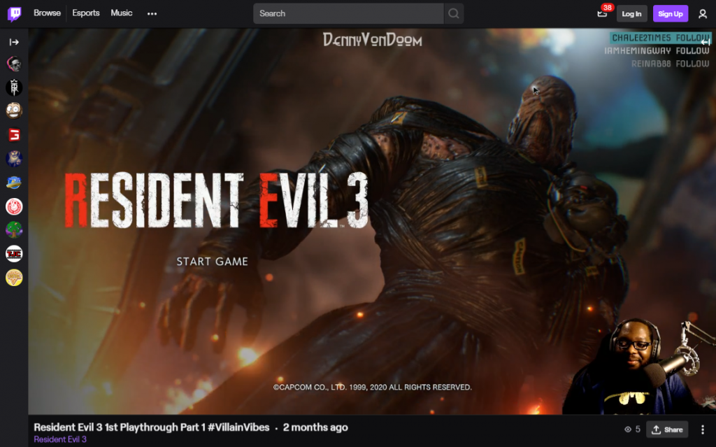The width and height of the screenshot is (716, 447).
Task: Click the Sign Up button
Action: pos(671,14)
